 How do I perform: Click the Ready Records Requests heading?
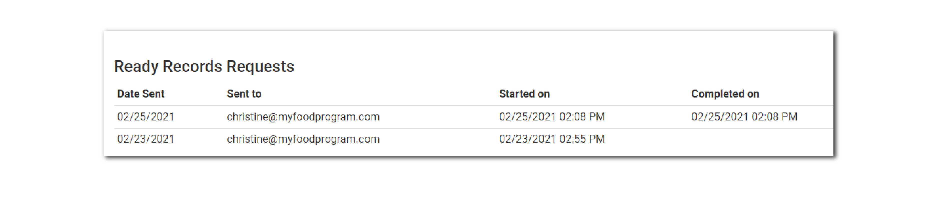point(204,66)
